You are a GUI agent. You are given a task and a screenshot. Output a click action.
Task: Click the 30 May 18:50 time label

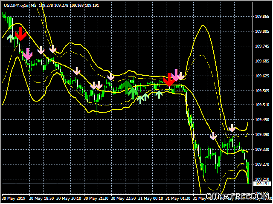[x=41, y=198]
